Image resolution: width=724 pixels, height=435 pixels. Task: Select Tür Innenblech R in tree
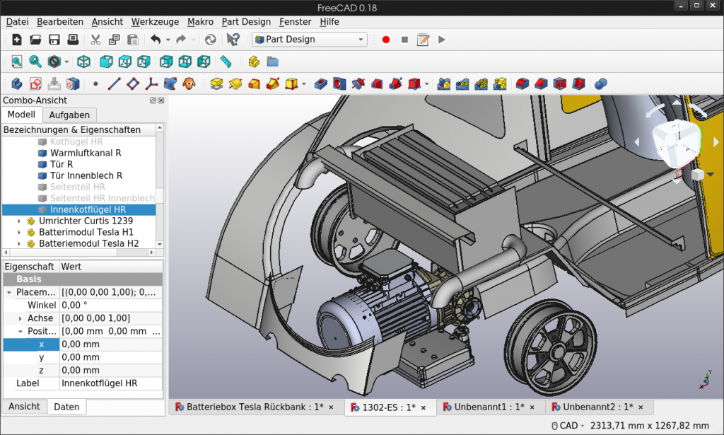[x=86, y=175]
